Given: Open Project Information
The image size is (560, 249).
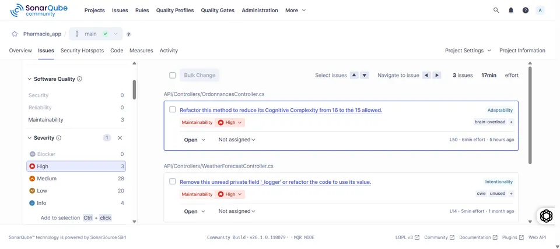Looking at the screenshot, I should click(x=522, y=51).
